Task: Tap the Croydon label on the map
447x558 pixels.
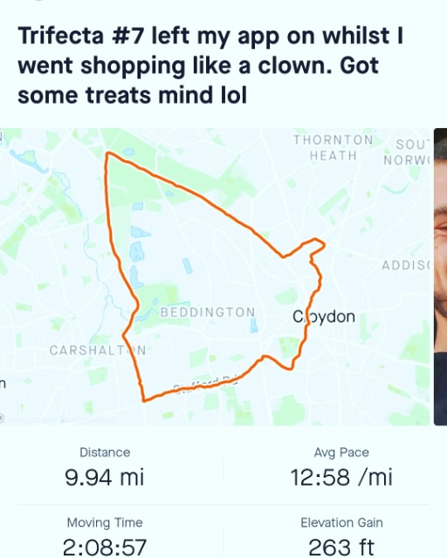Action: [324, 316]
